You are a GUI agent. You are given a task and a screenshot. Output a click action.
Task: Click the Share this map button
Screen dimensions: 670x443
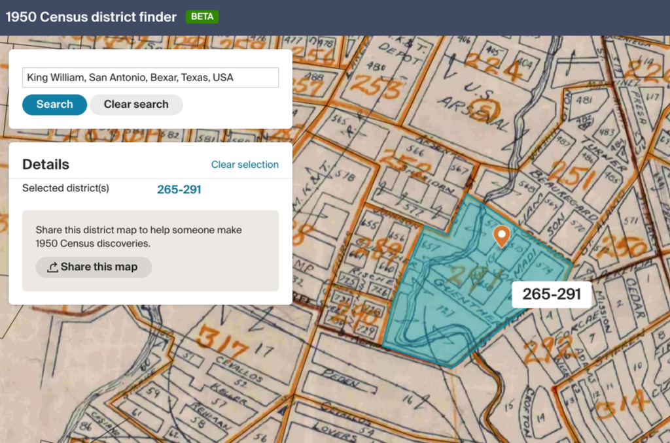point(94,267)
